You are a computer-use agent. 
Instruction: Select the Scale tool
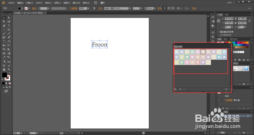pos(9,41)
